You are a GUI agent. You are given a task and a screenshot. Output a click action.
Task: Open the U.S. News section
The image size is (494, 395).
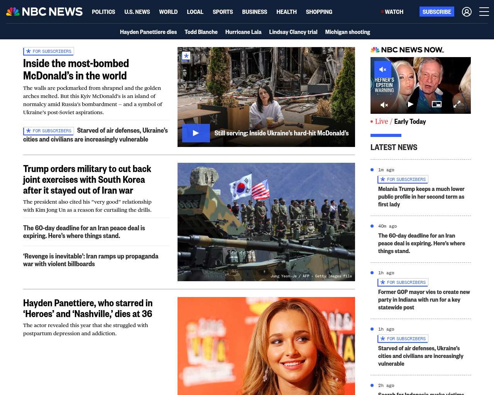point(137,12)
